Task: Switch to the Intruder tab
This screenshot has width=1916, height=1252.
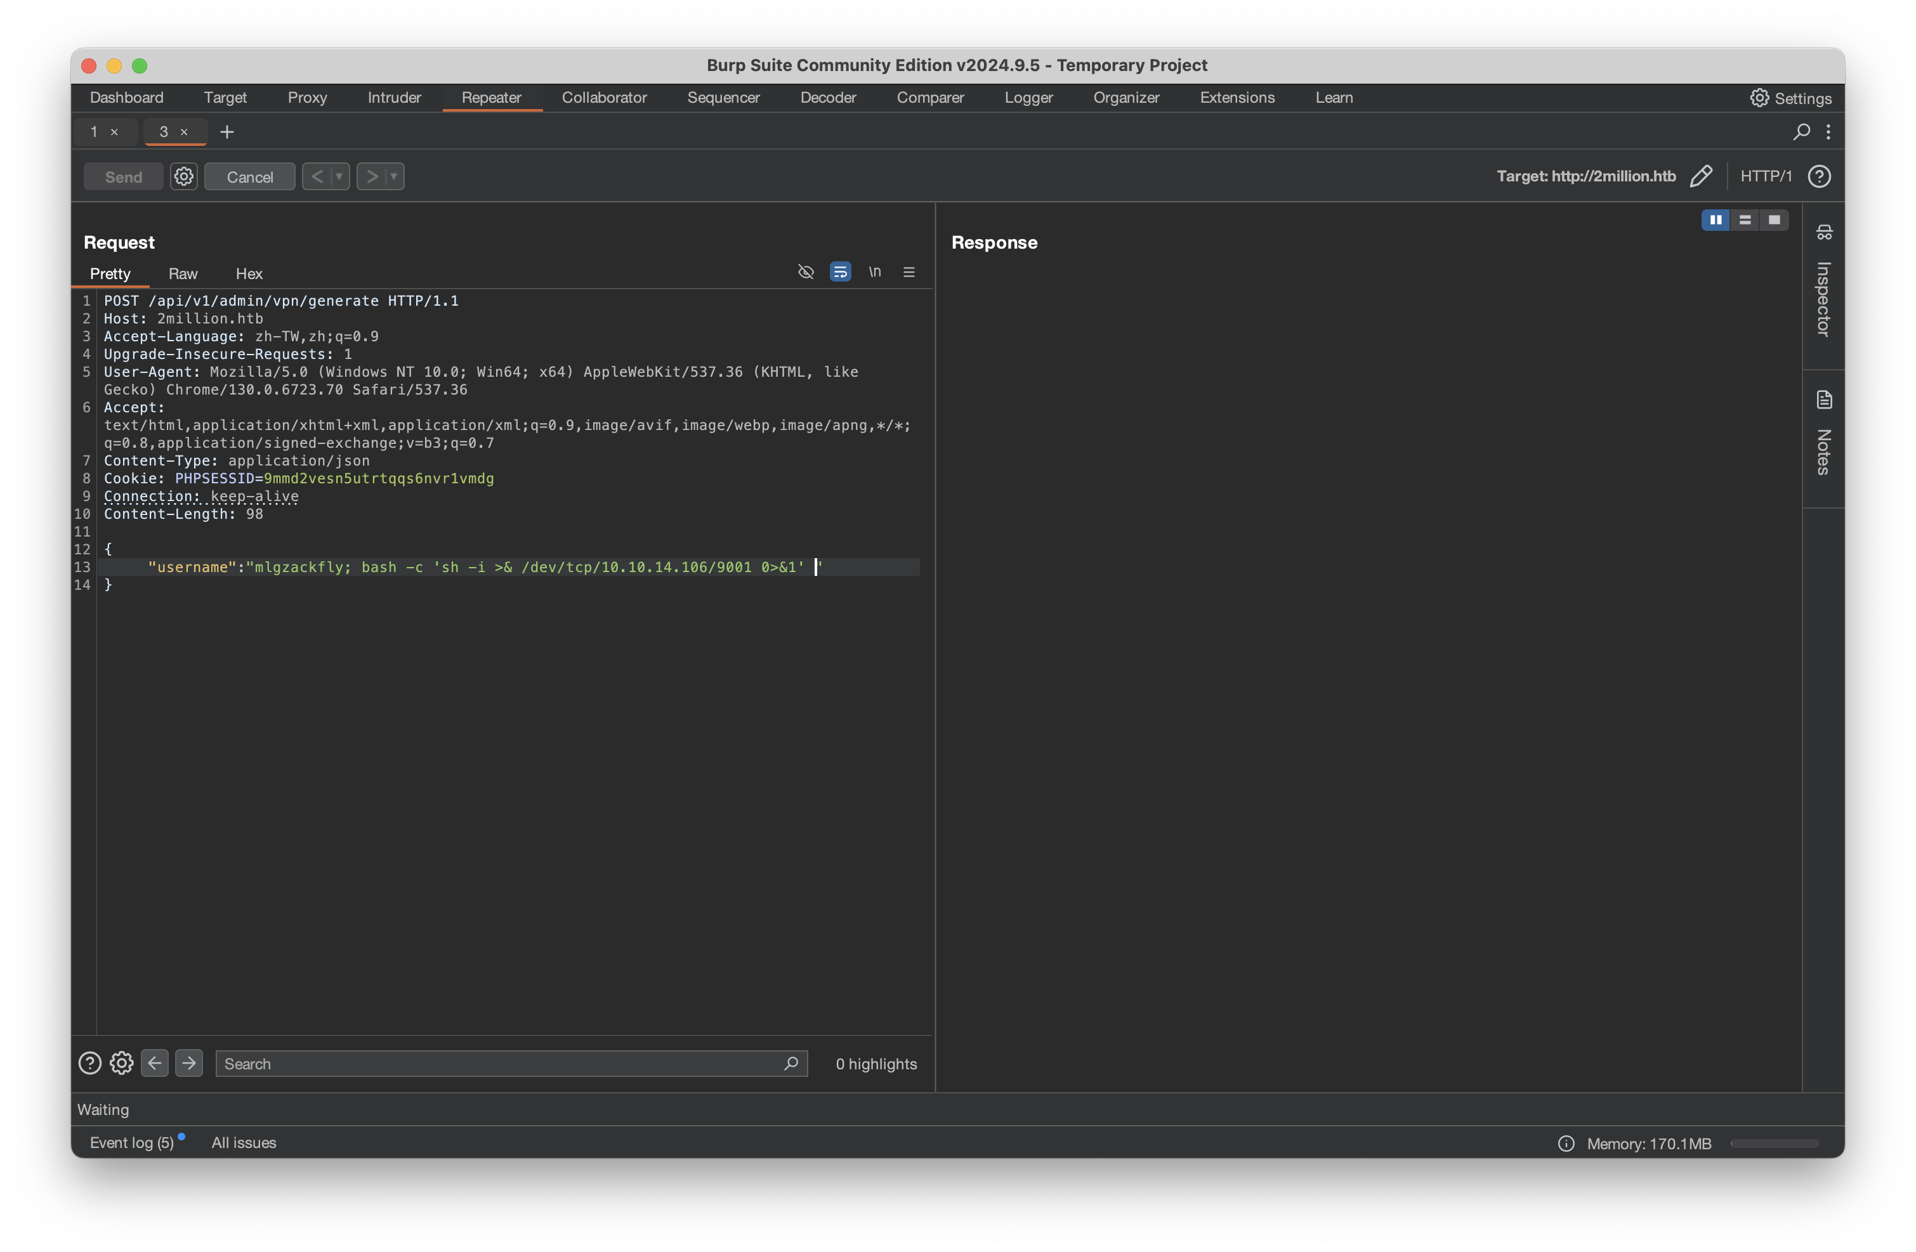Action: coord(393,98)
